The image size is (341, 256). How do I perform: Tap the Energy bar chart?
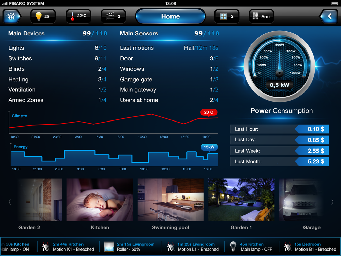click(x=114, y=155)
